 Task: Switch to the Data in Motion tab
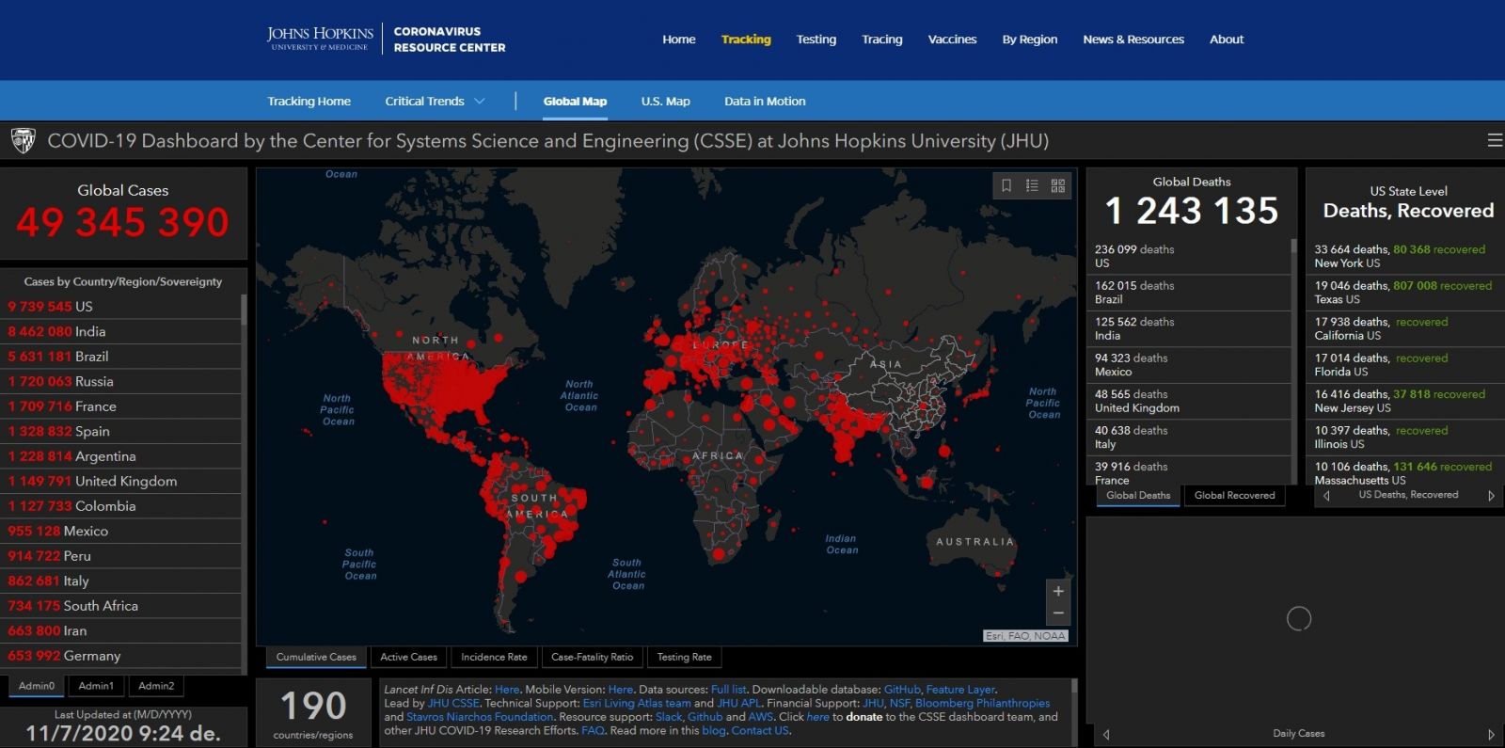[x=765, y=102]
